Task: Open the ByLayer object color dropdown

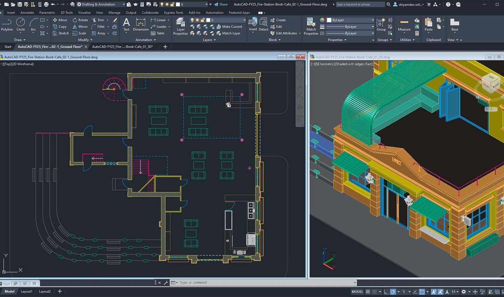Action: point(350,20)
